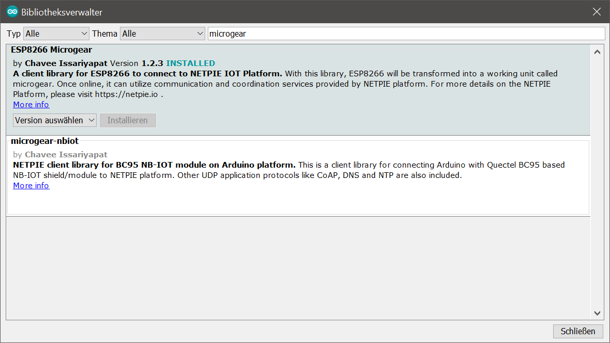610x343 pixels.
Task: Click the Arduino logo in title bar
Action: 12,12
